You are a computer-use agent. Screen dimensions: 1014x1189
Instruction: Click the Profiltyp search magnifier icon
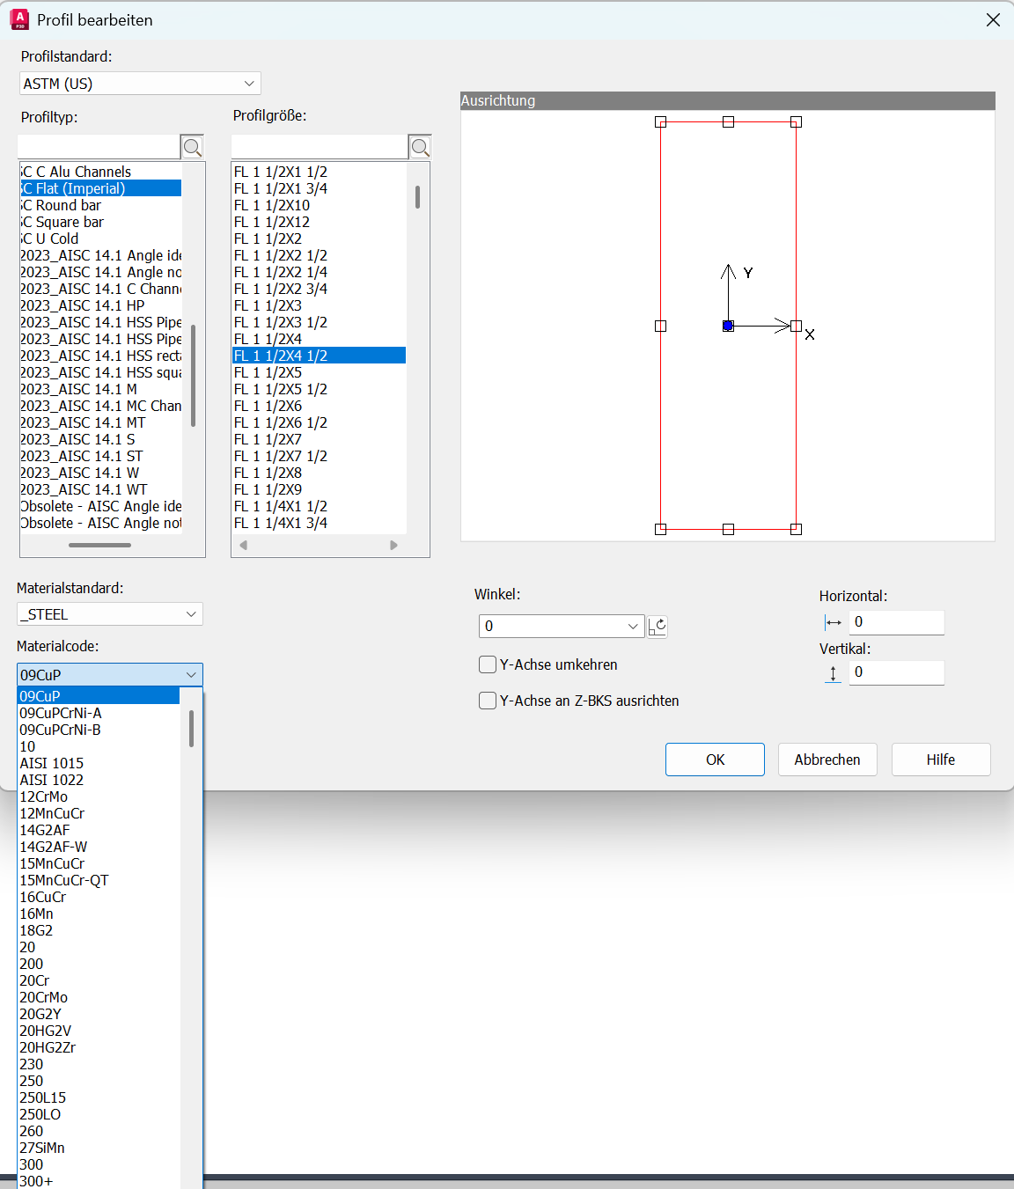192,147
